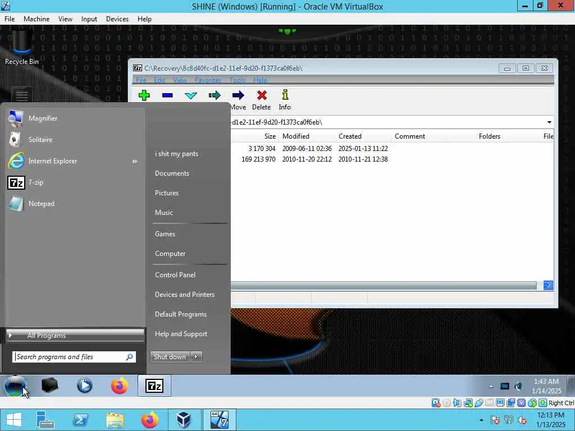
Task: Expand All Programs in Start menu
Action: coord(75,336)
